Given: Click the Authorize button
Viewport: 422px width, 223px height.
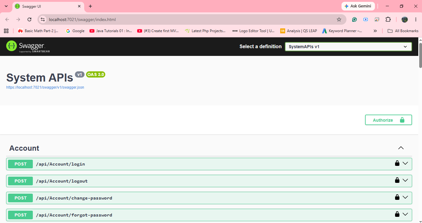Looking at the screenshot, I should pyautogui.click(x=389, y=120).
